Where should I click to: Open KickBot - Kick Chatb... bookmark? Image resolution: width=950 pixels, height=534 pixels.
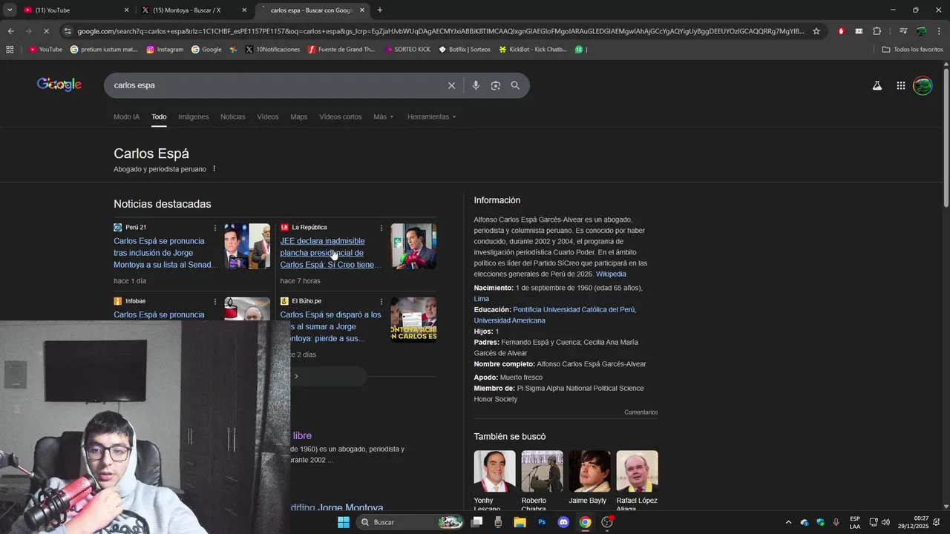[533, 50]
